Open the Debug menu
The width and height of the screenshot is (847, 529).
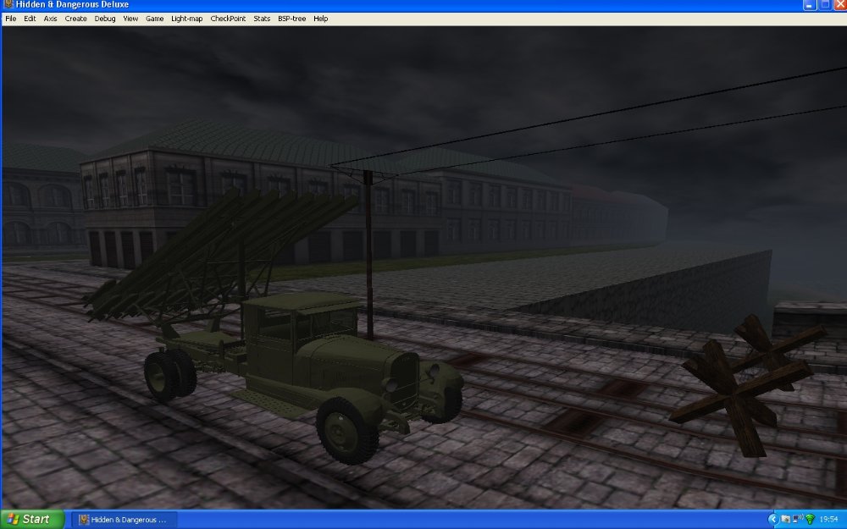pos(103,18)
